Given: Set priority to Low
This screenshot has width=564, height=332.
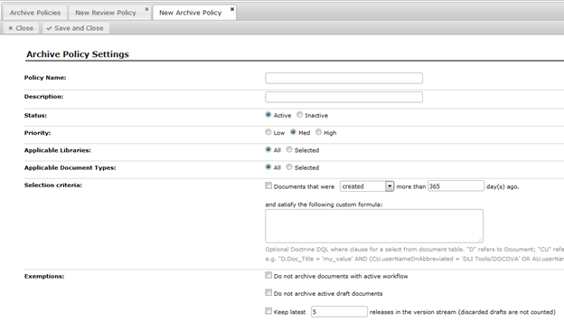Looking at the screenshot, I should [268, 132].
